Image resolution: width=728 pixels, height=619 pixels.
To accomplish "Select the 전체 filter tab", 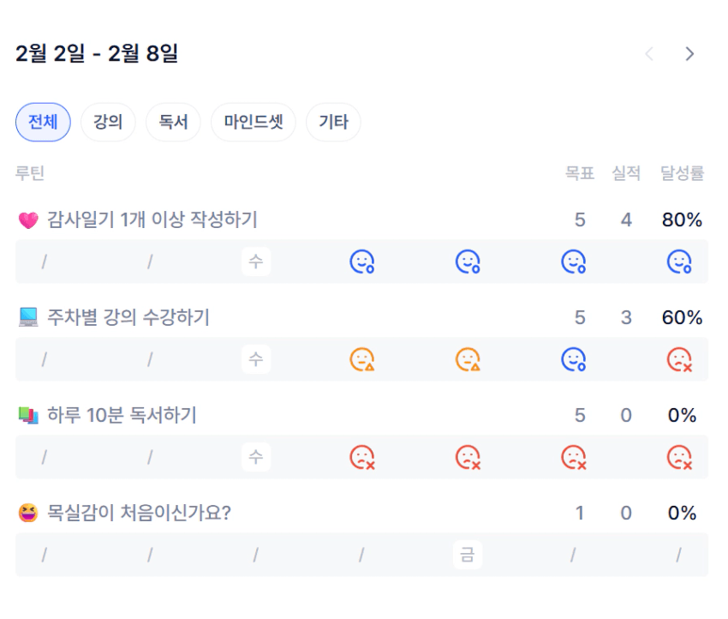I will tap(43, 122).
